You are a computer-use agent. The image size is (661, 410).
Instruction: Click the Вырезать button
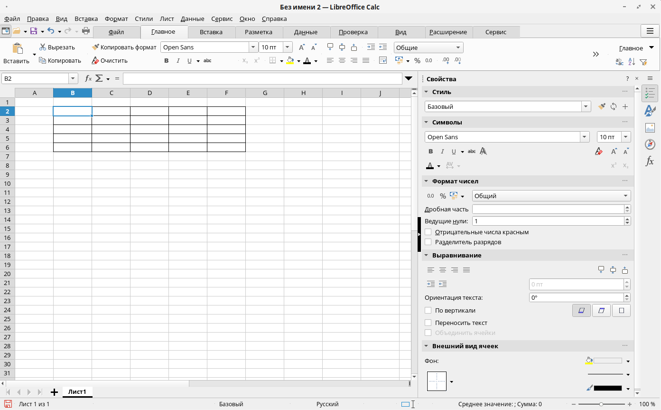tap(57, 48)
